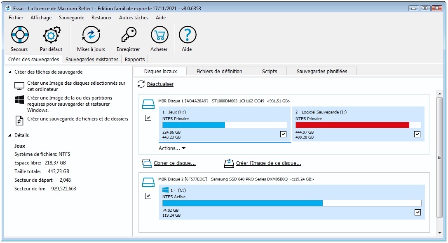
Task: Click the Réactualiser refresh arrows icon
Action: coord(141,84)
